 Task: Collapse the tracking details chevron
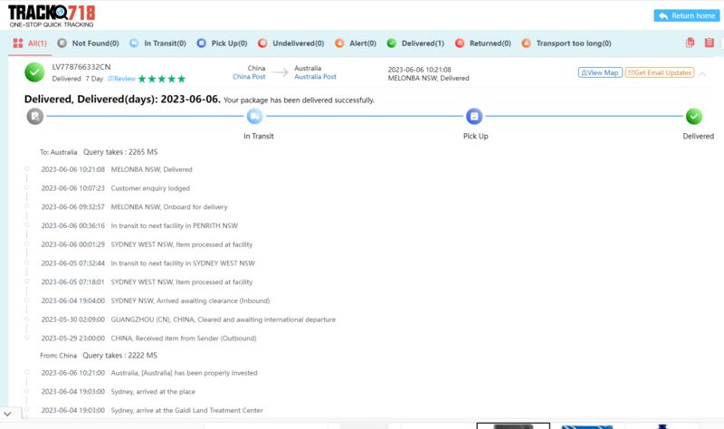[x=702, y=74]
